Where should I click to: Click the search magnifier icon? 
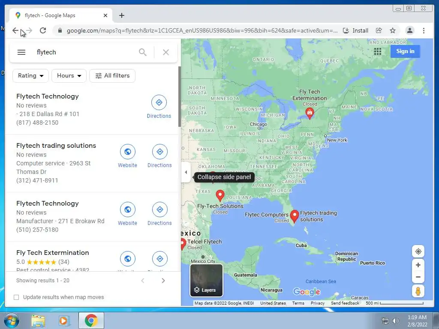pyautogui.click(x=142, y=52)
